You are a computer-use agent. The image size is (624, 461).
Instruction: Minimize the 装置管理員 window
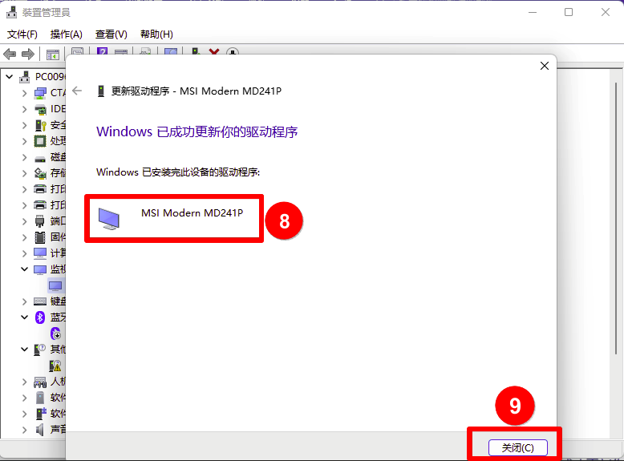[533, 12]
